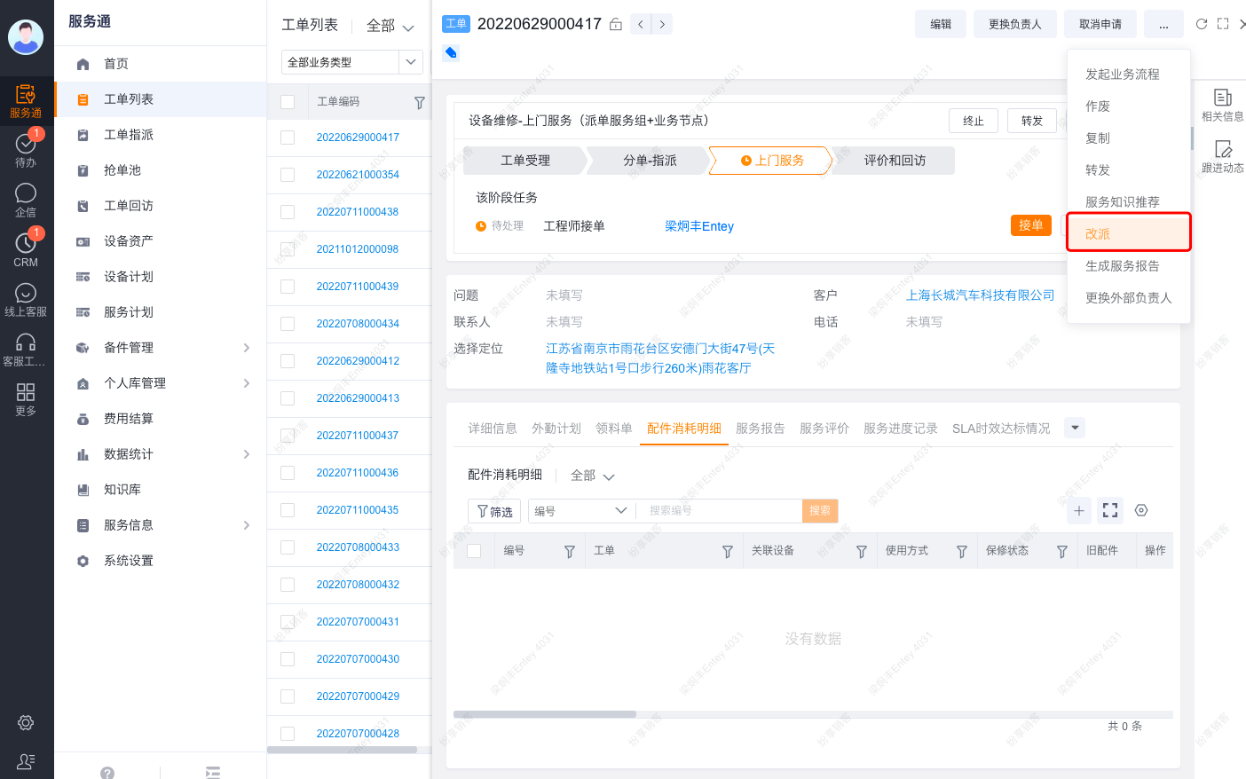Click filter icon in 保修状态 column
This screenshot has height=779, width=1246.
[1061, 552]
